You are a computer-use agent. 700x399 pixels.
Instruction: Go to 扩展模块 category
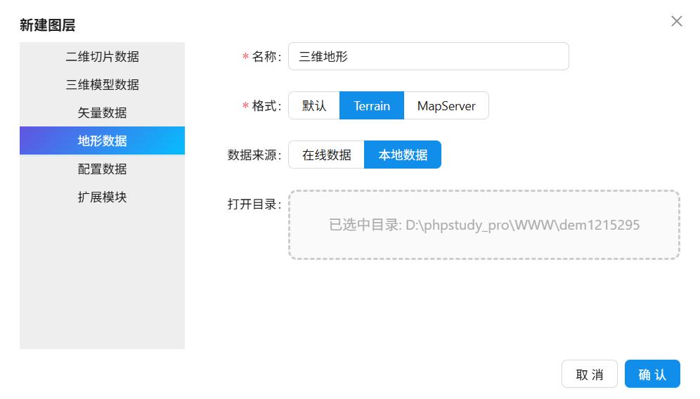pos(102,197)
